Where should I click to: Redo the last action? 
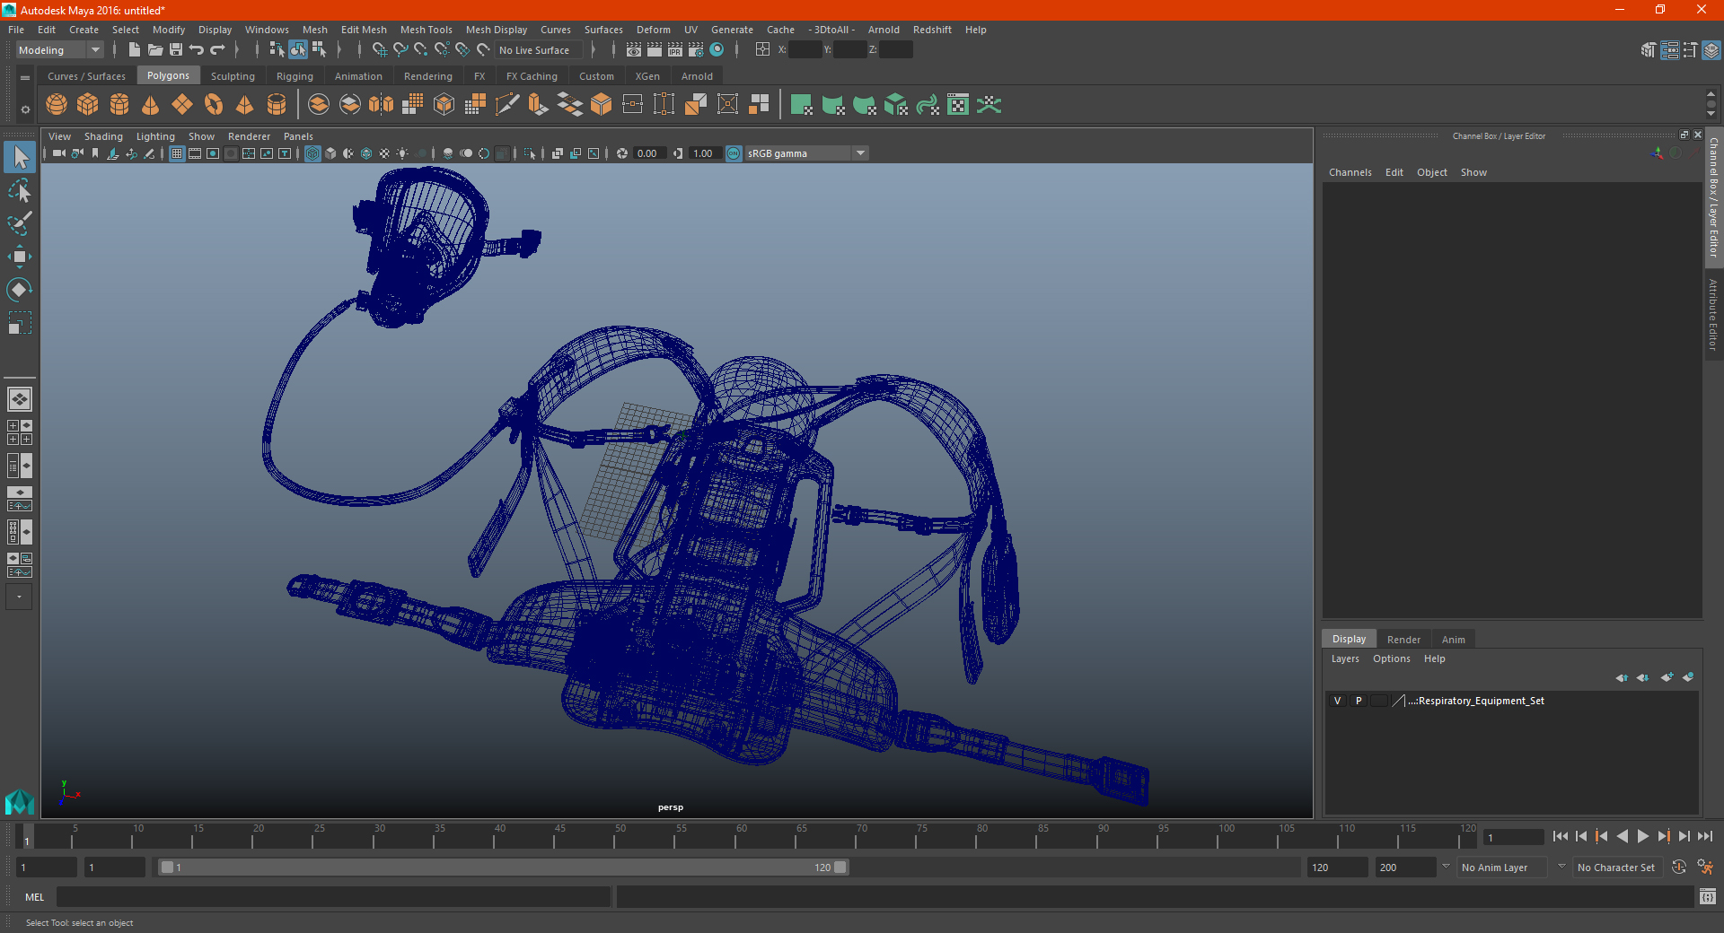pyautogui.click(x=217, y=50)
